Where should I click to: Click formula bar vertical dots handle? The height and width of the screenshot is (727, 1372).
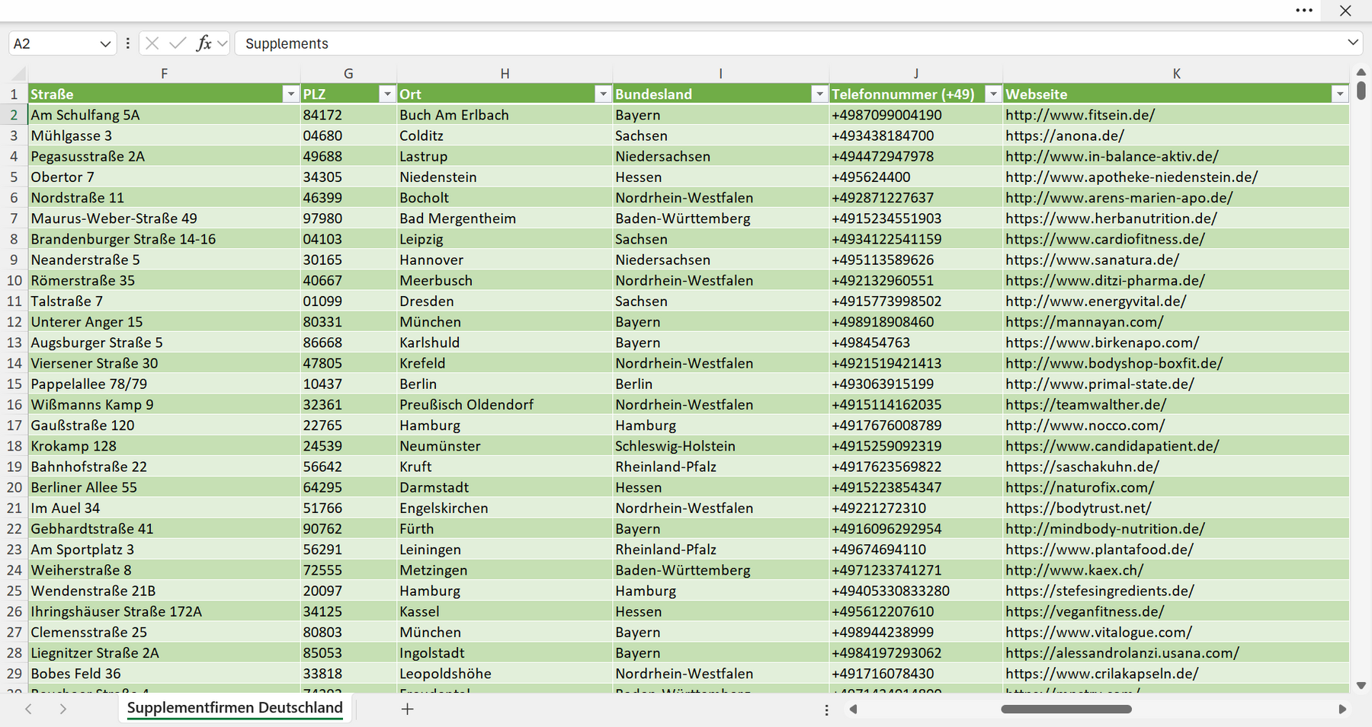tap(127, 43)
